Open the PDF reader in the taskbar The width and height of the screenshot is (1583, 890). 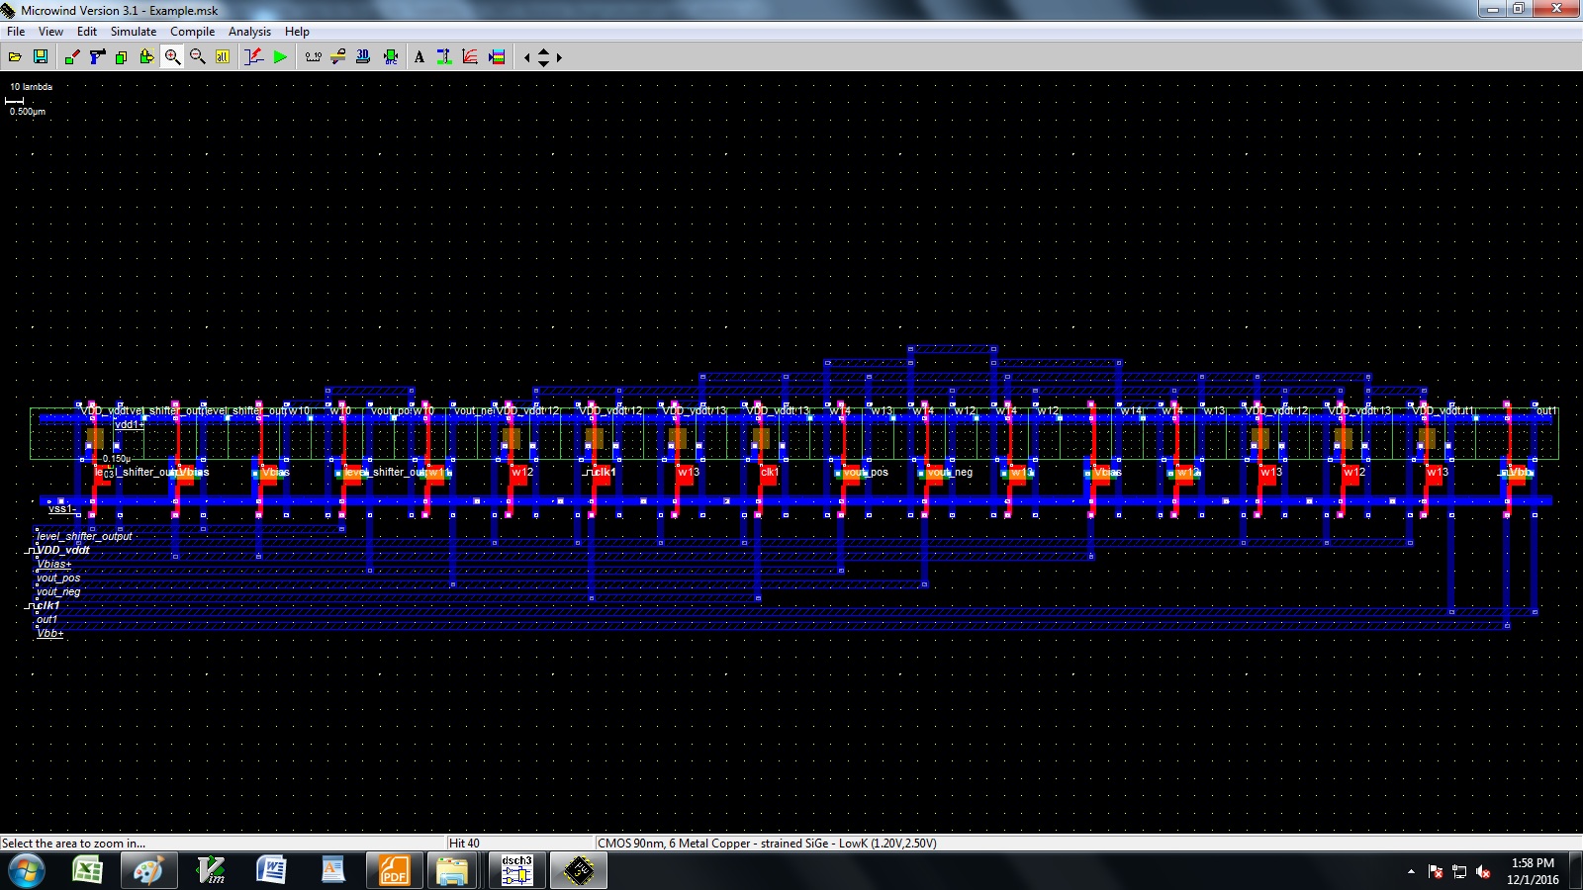394,871
